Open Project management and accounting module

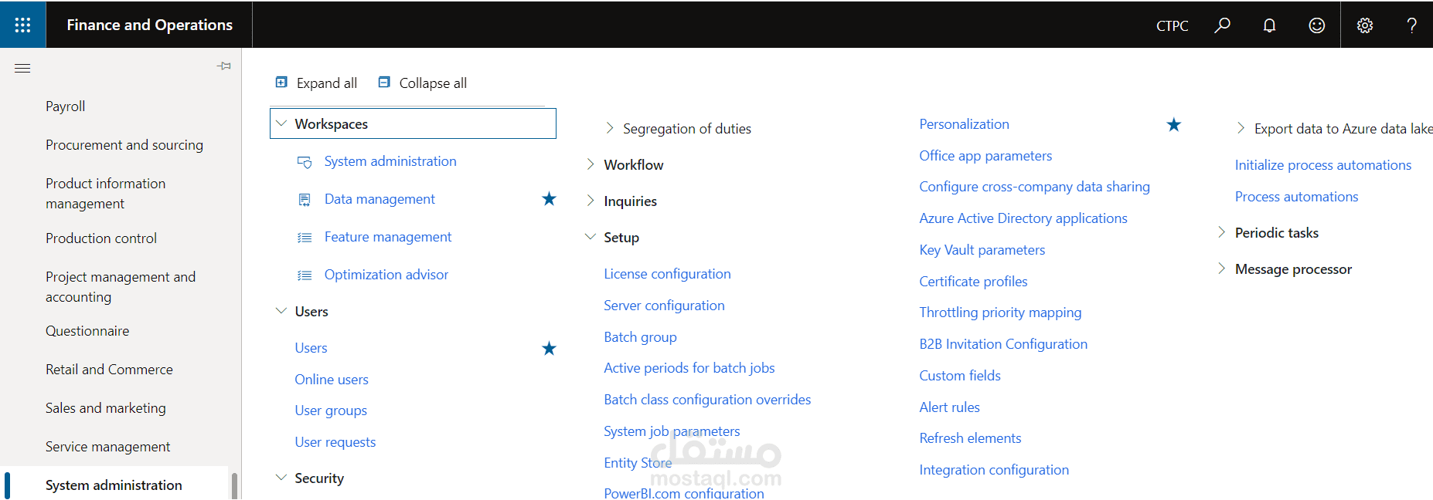[121, 287]
